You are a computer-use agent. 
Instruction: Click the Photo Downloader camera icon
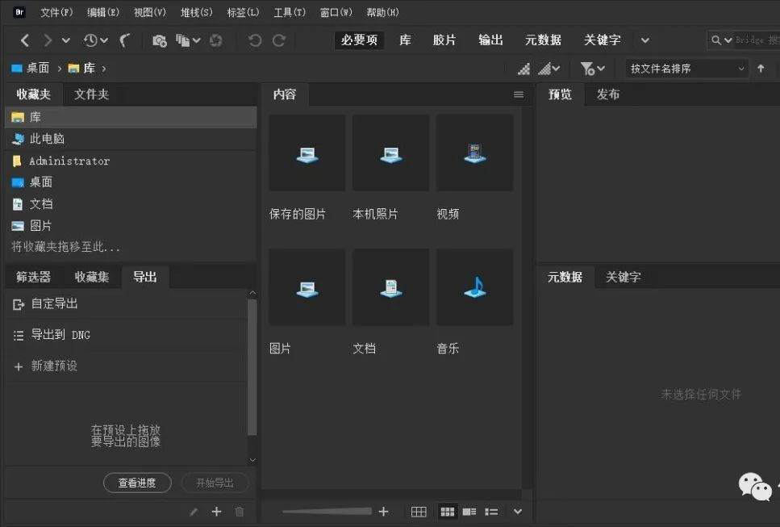tap(161, 40)
